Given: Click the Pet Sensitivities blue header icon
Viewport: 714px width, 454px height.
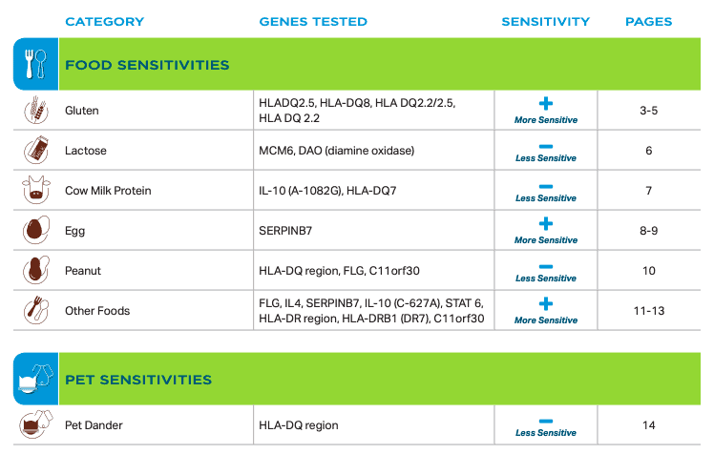Looking at the screenshot, I should click(36, 379).
